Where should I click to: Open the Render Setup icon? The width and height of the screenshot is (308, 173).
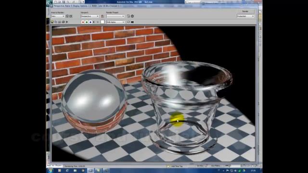click(128, 16)
